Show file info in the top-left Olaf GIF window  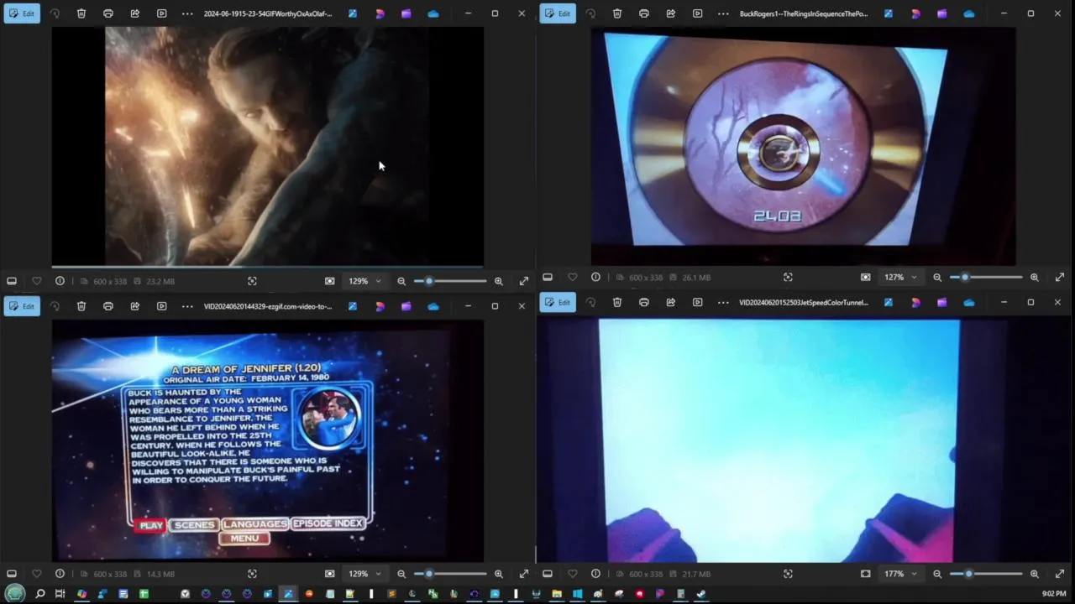click(x=60, y=281)
